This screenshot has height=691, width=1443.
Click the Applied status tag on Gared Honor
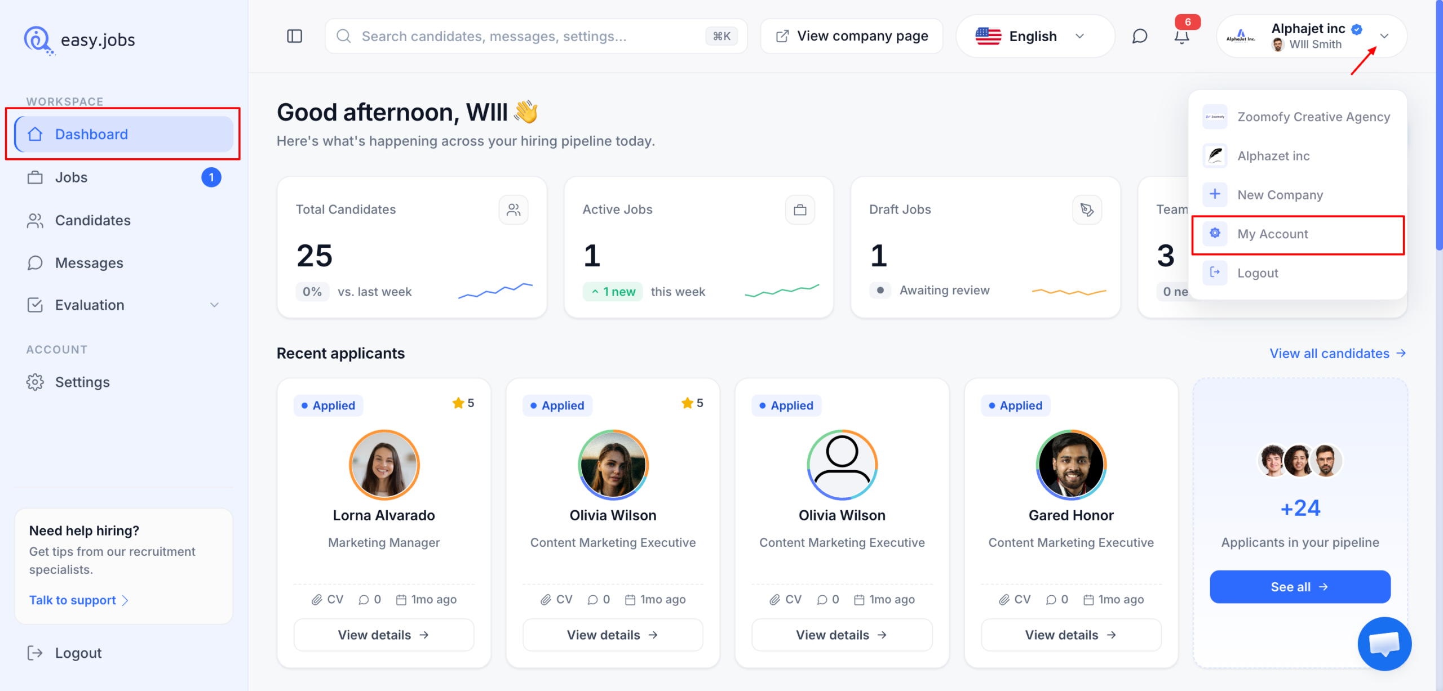tap(1016, 405)
